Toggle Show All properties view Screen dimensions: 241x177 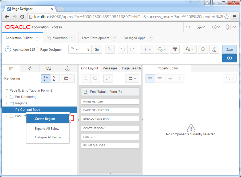point(160,78)
